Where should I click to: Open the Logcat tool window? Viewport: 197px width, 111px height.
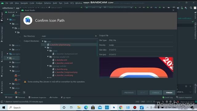pos(66,97)
